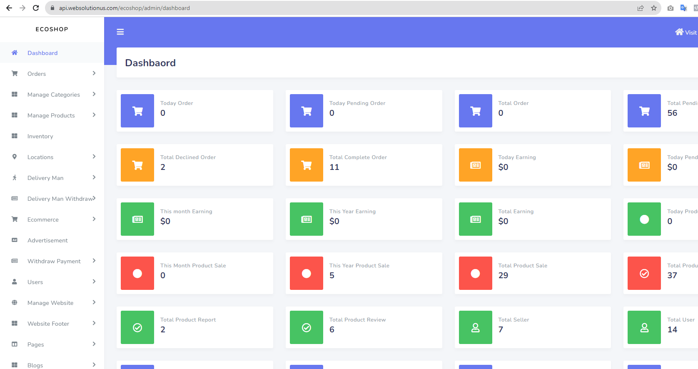Click the Dashboard home icon in sidebar
This screenshot has height=369, width=698.
click(x=15, y=52)
